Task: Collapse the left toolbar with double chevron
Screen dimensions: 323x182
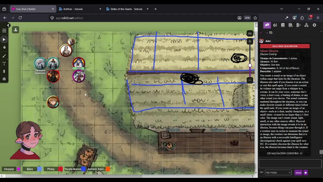Action: pyautogui.click(x=8, y=25)
